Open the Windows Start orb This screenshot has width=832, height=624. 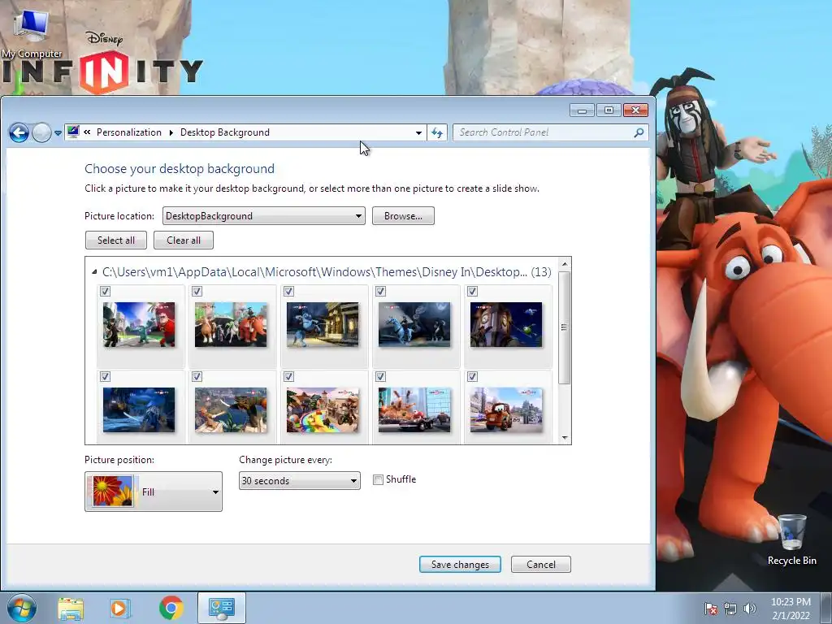[x=22, y=608]
